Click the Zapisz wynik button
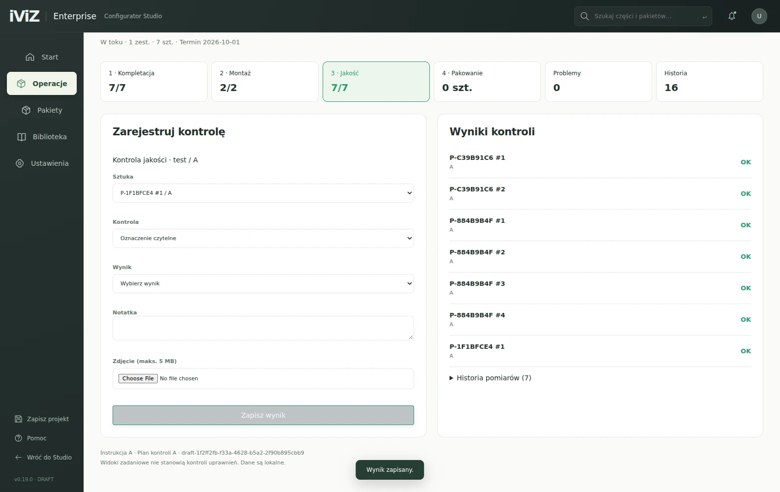Image resolution: width=780 pixels, height=492 pixels. 263,415
